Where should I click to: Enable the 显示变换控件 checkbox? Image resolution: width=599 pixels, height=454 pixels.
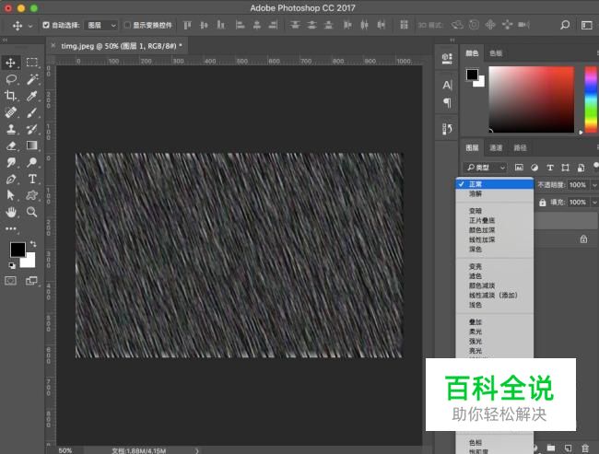click(x=127, y=25)
